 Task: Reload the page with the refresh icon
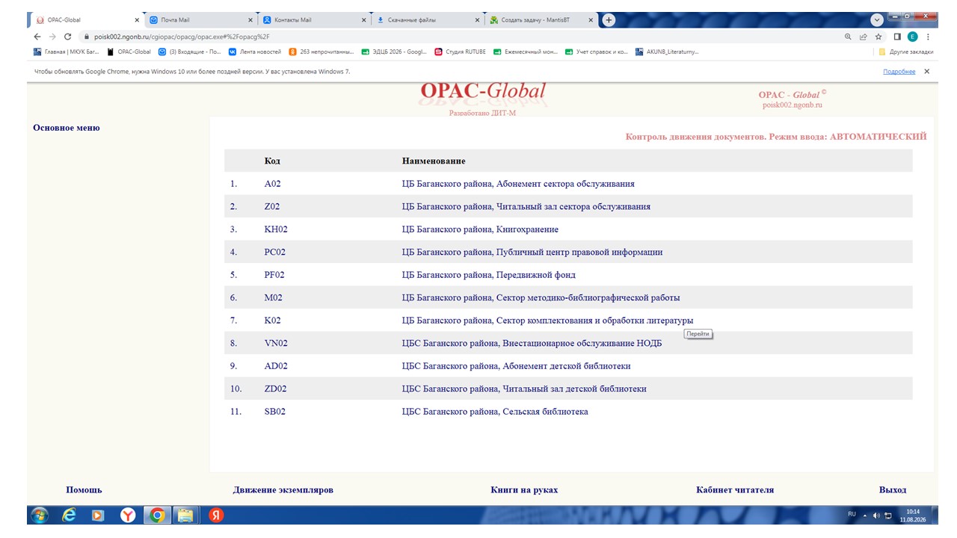tap(67, 36)
